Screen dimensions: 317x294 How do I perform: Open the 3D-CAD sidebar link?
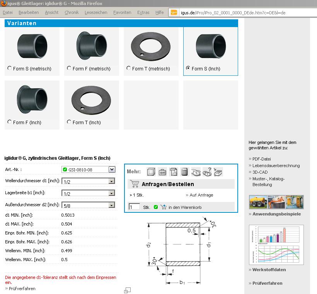point(260,172)
